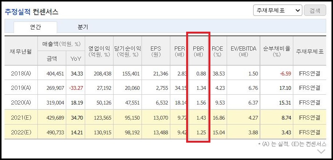Click net income 47,551
Image resolution: width=333 pixels, height=160 pixels.
click(x=132, y=103)
